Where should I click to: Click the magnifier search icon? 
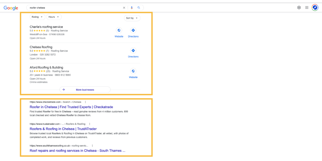[x=139, y=8]
